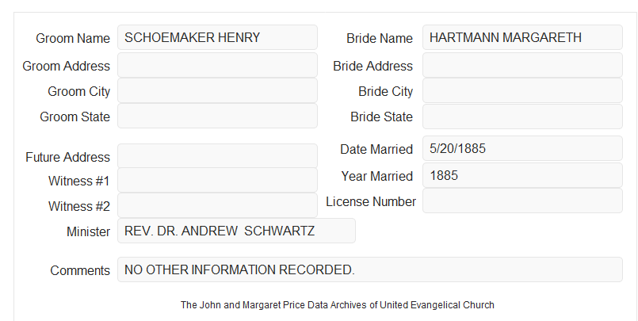Click the Witness #1 text box
The width and height of the screenshot is (638, 321).
coord(217,180)
